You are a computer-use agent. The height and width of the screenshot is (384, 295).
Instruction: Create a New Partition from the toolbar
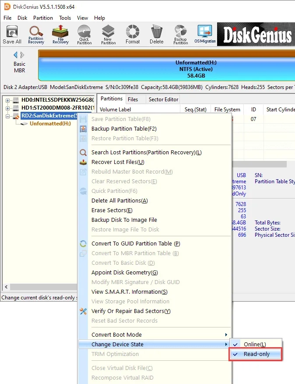[109, 35]
